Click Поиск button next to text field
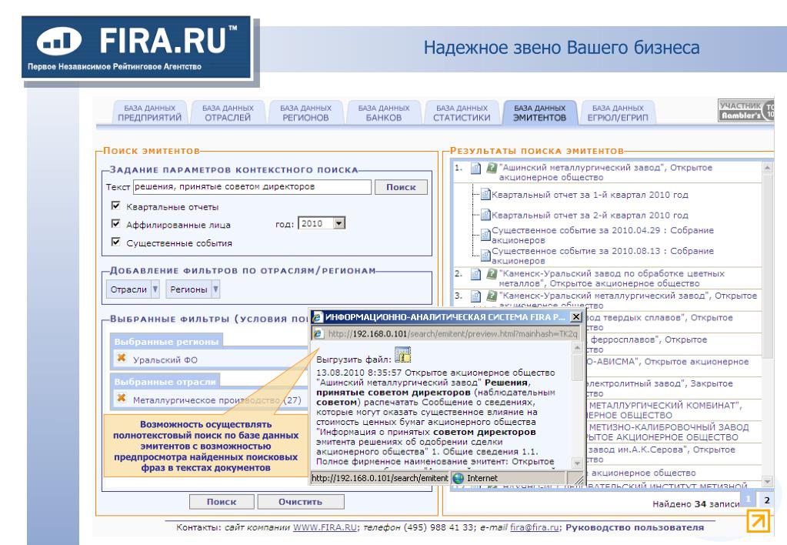787x545 pixels. pos(401,187)
